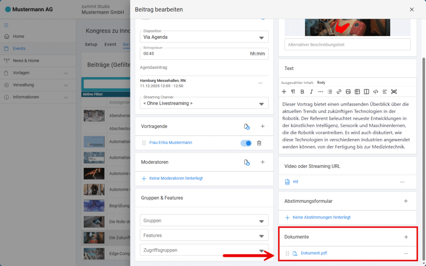Toggle the switch next to Frau Erika Mustermann

pyautogui.click(x=246, y=143)
